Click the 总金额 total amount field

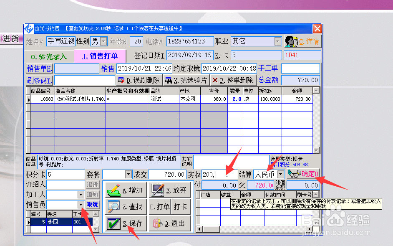(x=300, y=80)
